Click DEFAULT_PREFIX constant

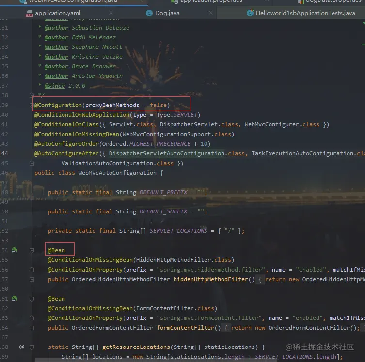pos(163,193)
